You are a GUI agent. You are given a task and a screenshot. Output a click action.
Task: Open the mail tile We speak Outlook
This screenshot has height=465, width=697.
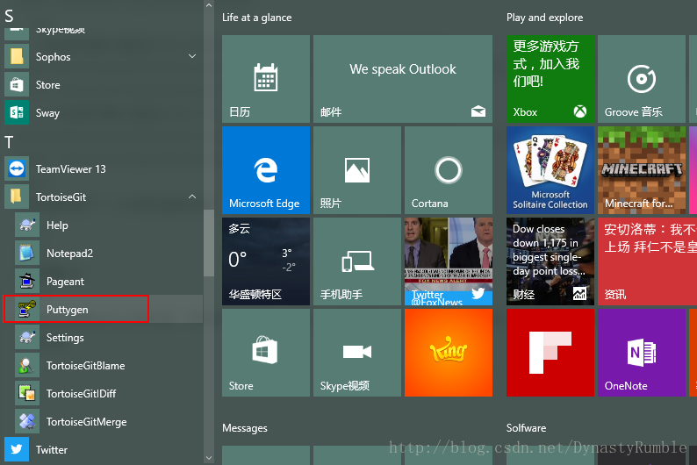pyautogui.click(x=403, y=79)
